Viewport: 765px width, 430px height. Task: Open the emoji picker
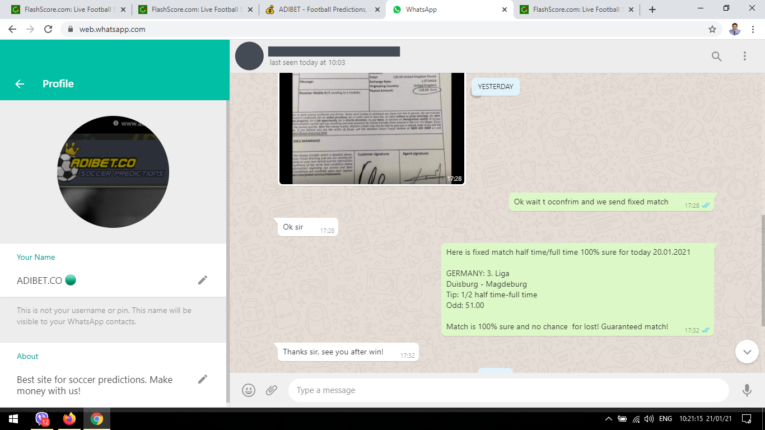(249, 390)
